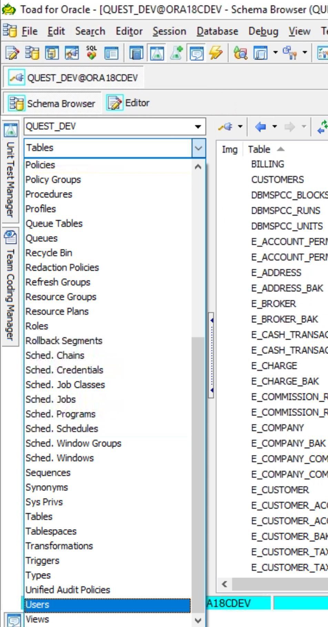Collapse the Tables object type combo box
Viewport: 328px width, 627px height.
tap(198, 148)
